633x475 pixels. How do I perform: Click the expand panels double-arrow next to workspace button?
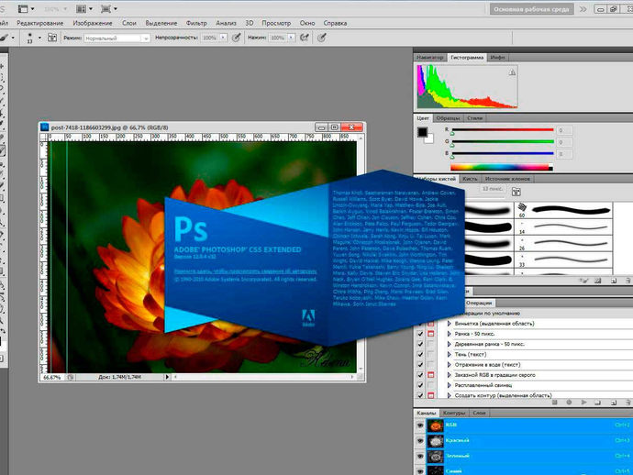pyautogui.click(x=583, y=9)
